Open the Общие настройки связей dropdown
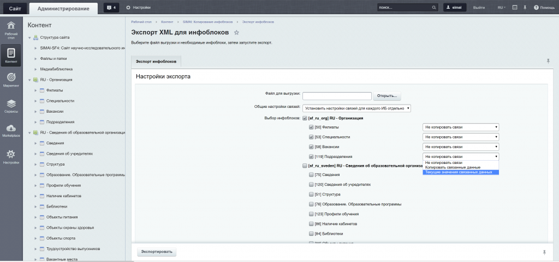The image size is (559, 262). pos(356,108)
